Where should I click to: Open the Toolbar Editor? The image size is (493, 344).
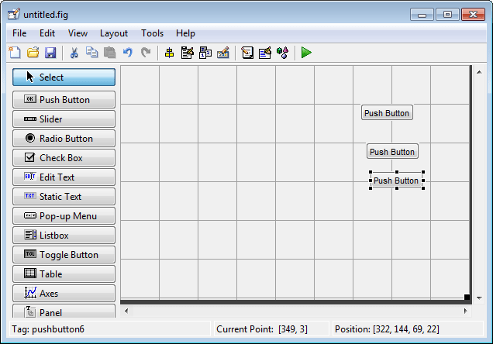[x=223, y=53]
